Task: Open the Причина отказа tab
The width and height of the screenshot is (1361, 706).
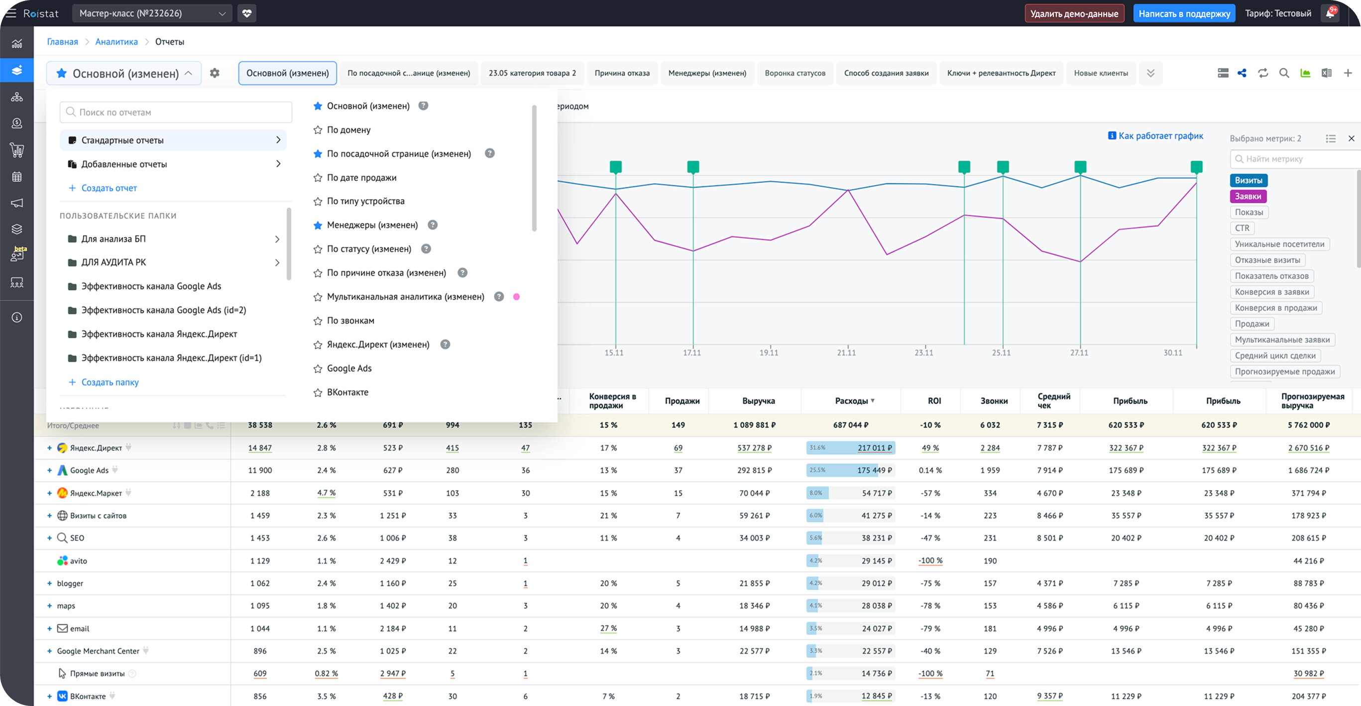Action: (x=622, y=73)
